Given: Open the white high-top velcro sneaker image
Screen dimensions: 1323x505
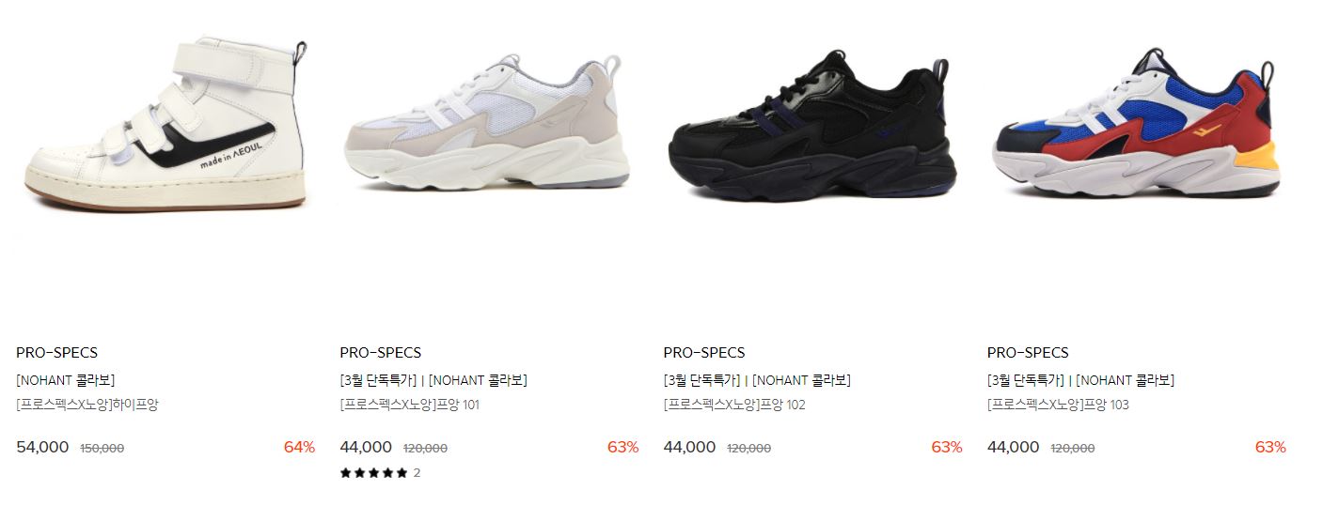Looking at the screenshot, I should click(x=166, y=123).
